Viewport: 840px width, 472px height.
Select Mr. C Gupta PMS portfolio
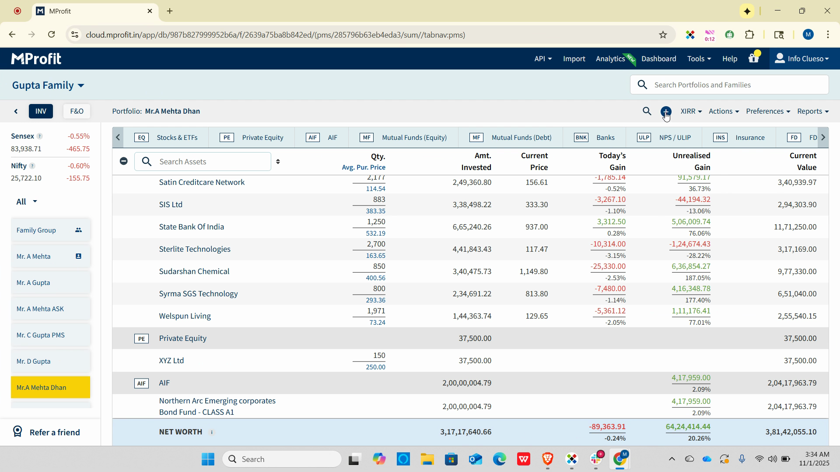tap(41, 335)
